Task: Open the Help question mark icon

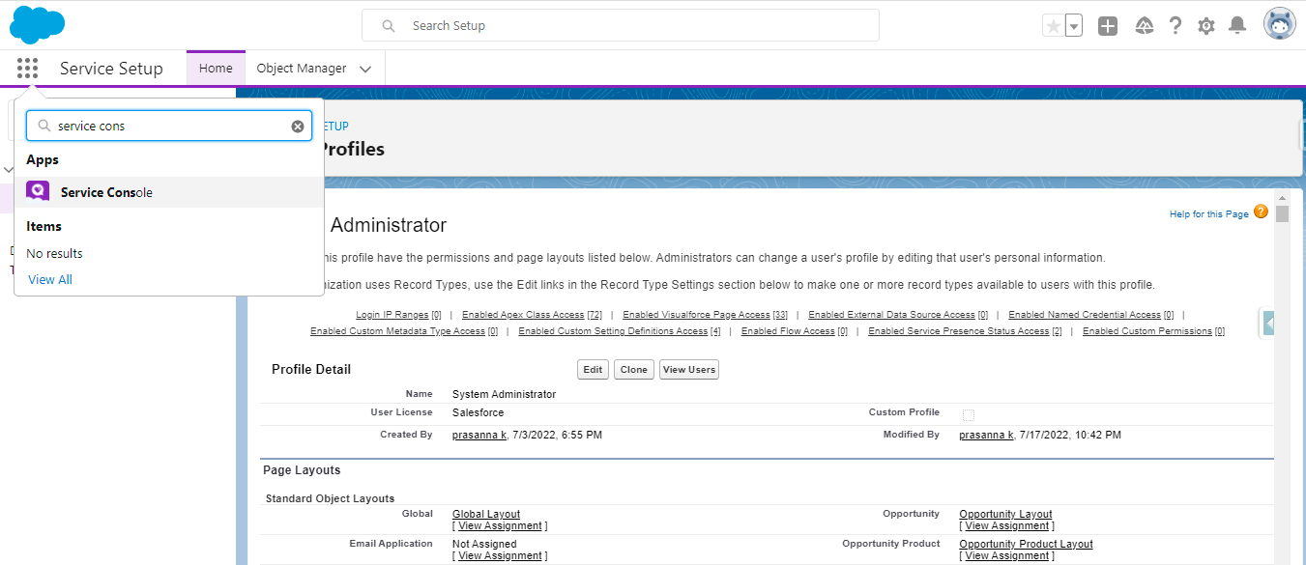Action: [x=1175, y=26]
